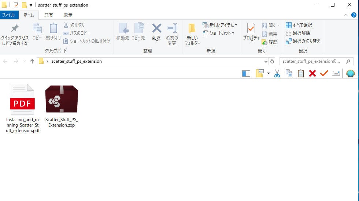The image size is (359, 201).
Task: Click the red X delete icon
Action: (312, 73)
